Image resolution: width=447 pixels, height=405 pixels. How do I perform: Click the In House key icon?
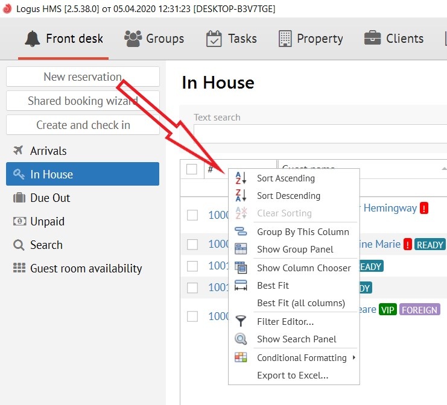click(x=19, y=174)
